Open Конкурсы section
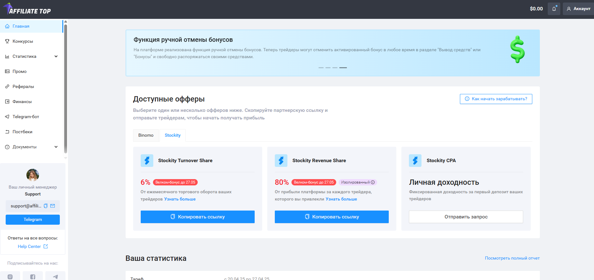594x280 pixels. [x=31, y=41]
